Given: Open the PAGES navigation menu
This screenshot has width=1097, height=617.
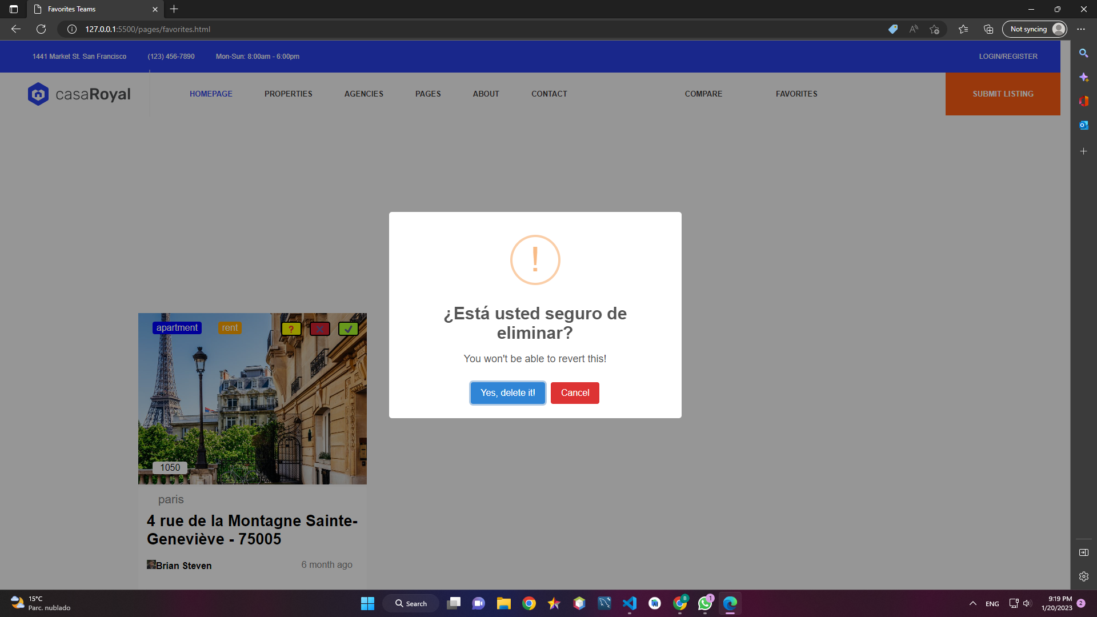Looking at the screenshot, I should point(428,94).
